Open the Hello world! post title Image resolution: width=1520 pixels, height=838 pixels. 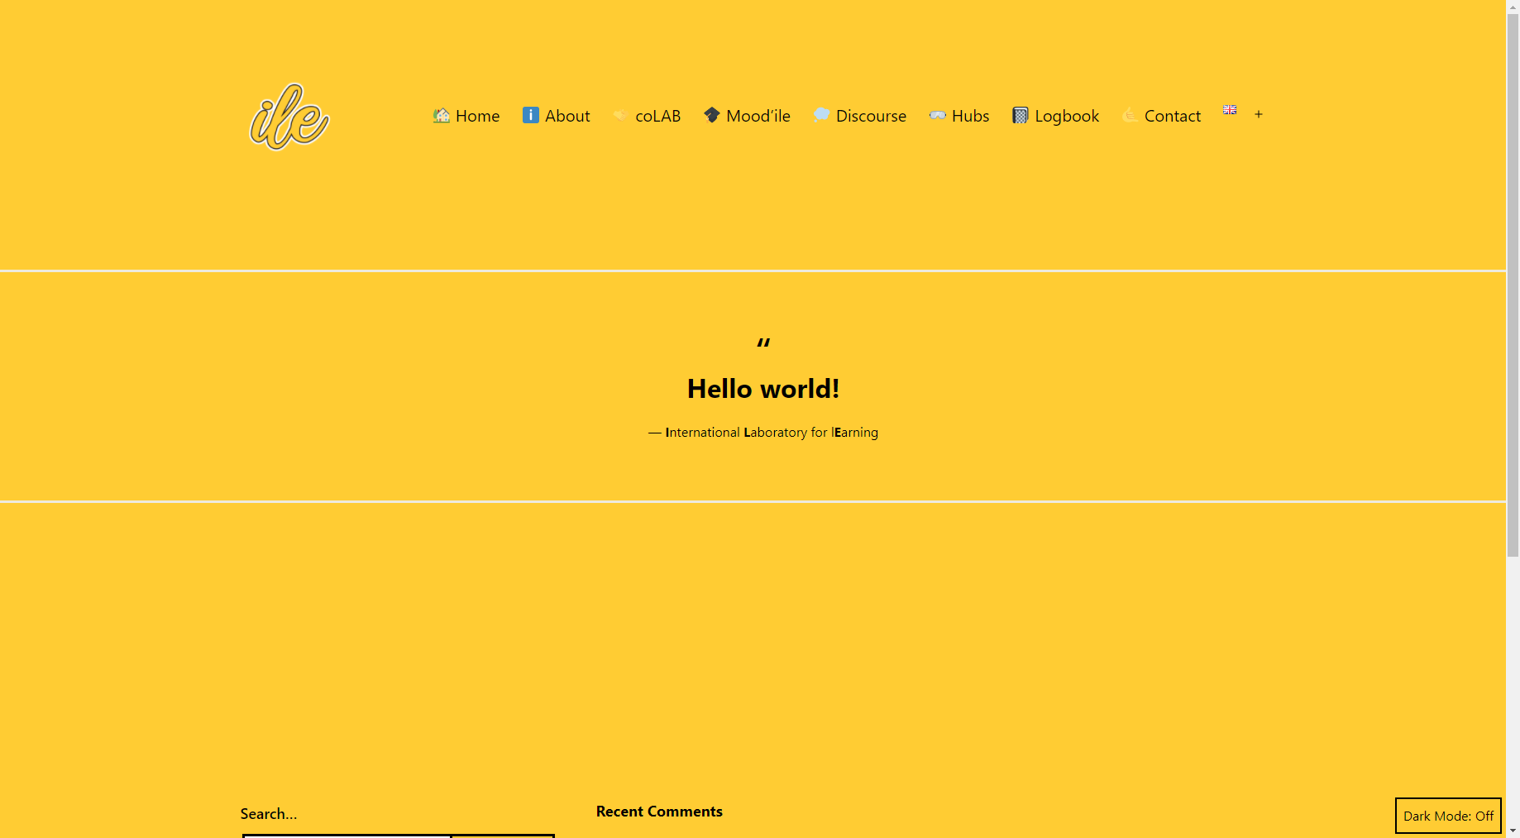pos(762,389)
